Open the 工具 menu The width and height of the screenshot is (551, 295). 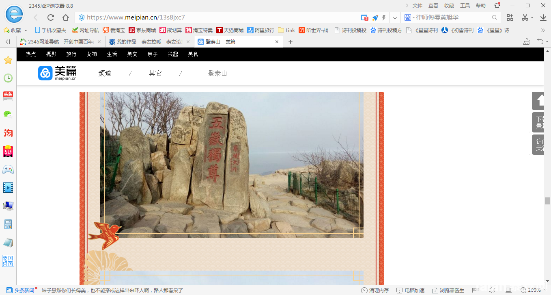[465, 6]
